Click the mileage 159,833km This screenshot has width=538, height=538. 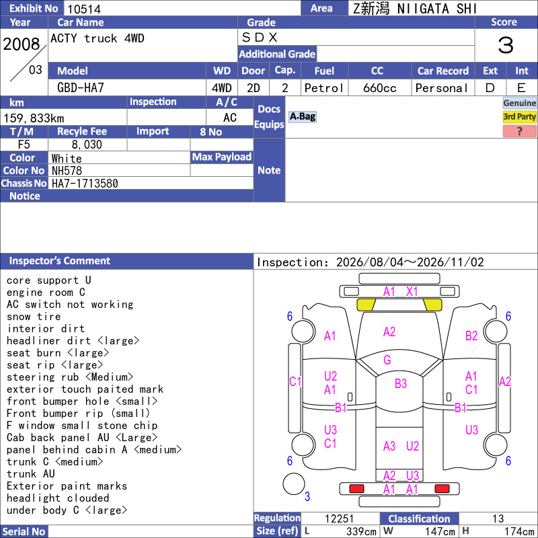(34, 118)
